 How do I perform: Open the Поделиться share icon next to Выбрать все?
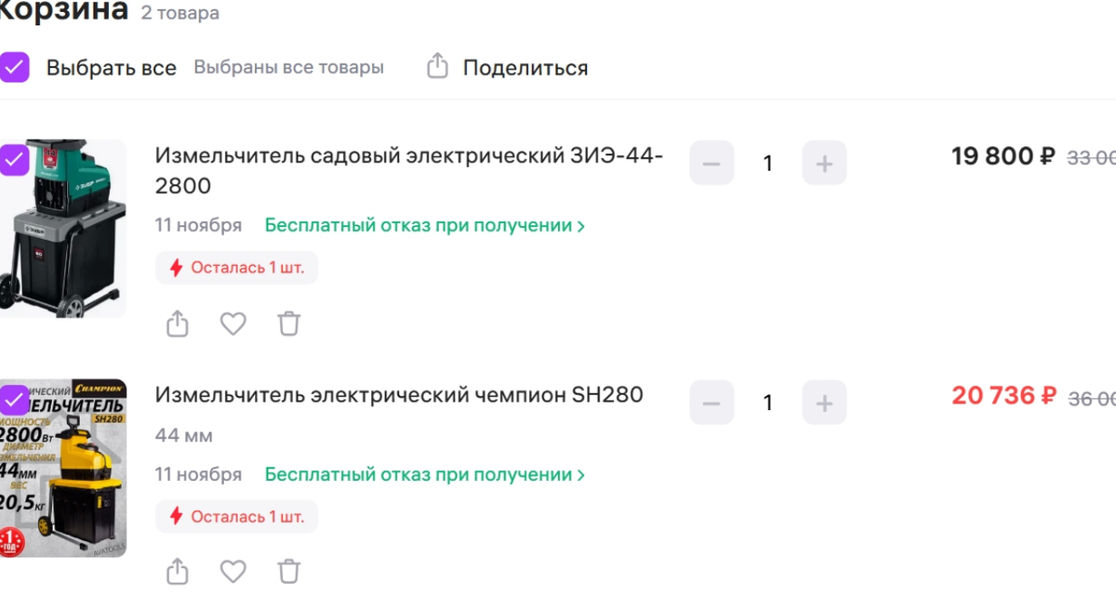coord(437,66)
